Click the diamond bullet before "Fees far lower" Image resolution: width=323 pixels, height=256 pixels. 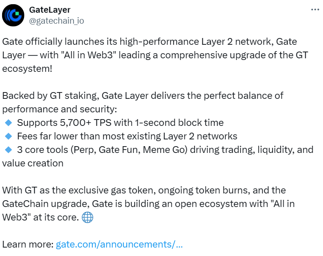(x=8, y=136)
